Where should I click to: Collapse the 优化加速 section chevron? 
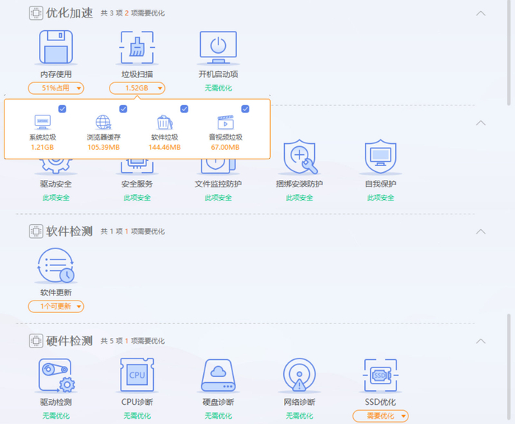[x=481, y=13]
